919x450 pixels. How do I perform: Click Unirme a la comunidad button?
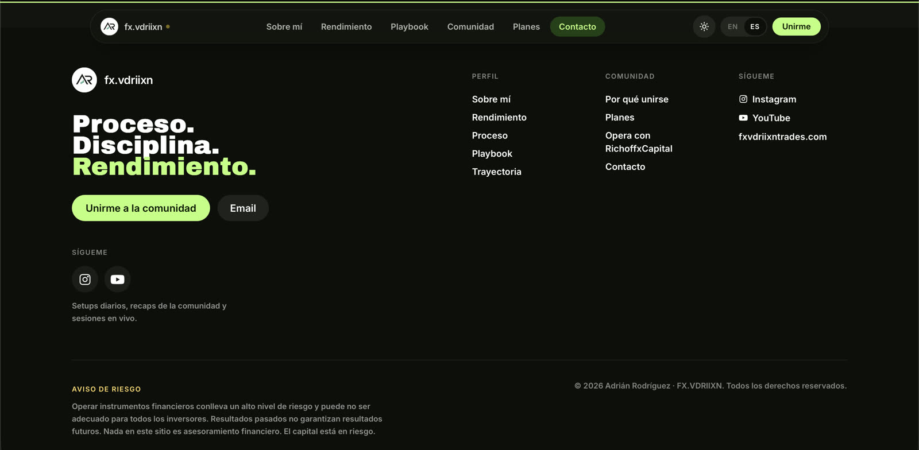coord(141,208)
